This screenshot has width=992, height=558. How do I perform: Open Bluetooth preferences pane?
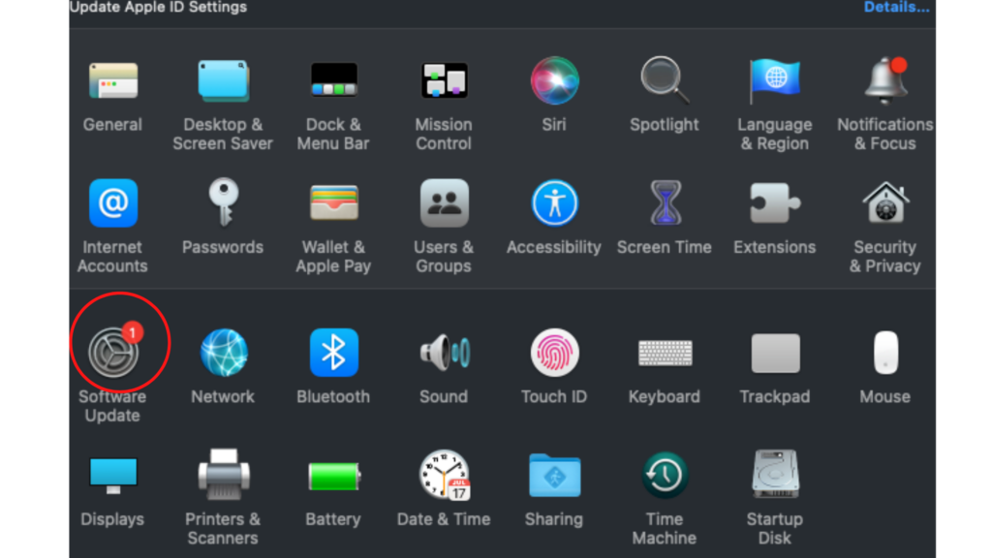point(333,353)
